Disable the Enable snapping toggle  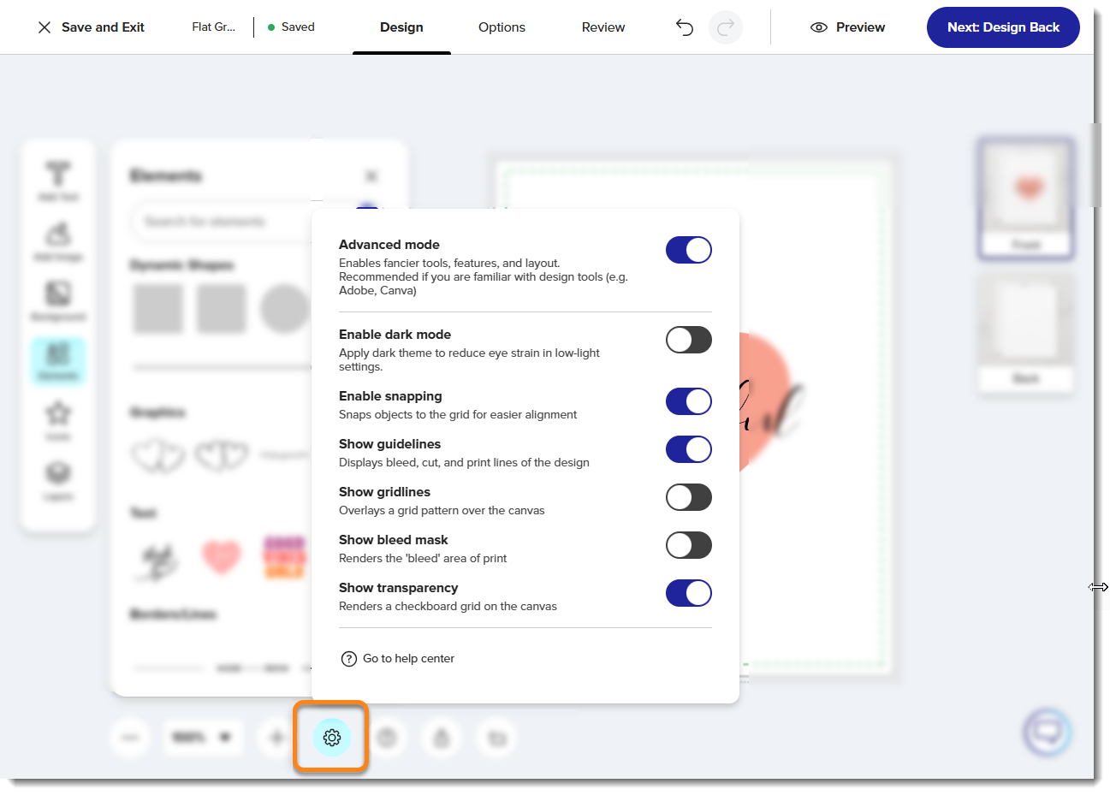point(688,401)
